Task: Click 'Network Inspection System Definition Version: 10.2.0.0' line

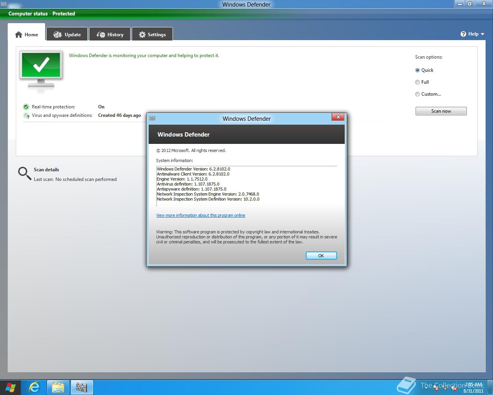Action: tap(208, 199)
